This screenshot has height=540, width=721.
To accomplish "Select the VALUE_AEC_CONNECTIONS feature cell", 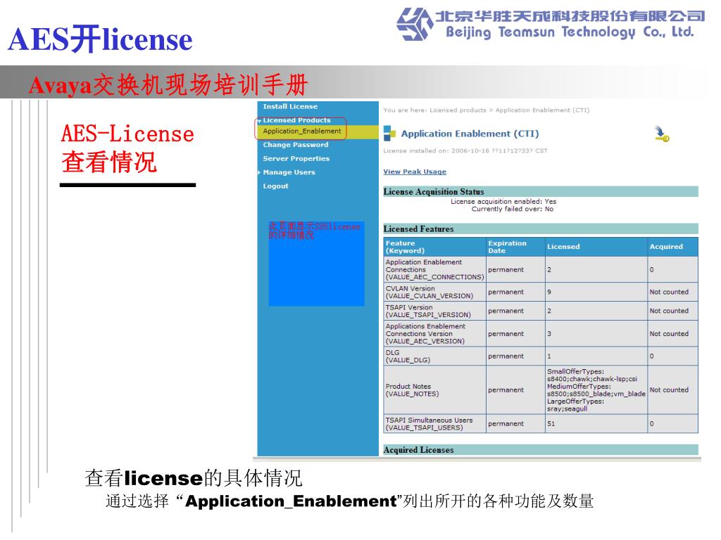I will 435,269.
